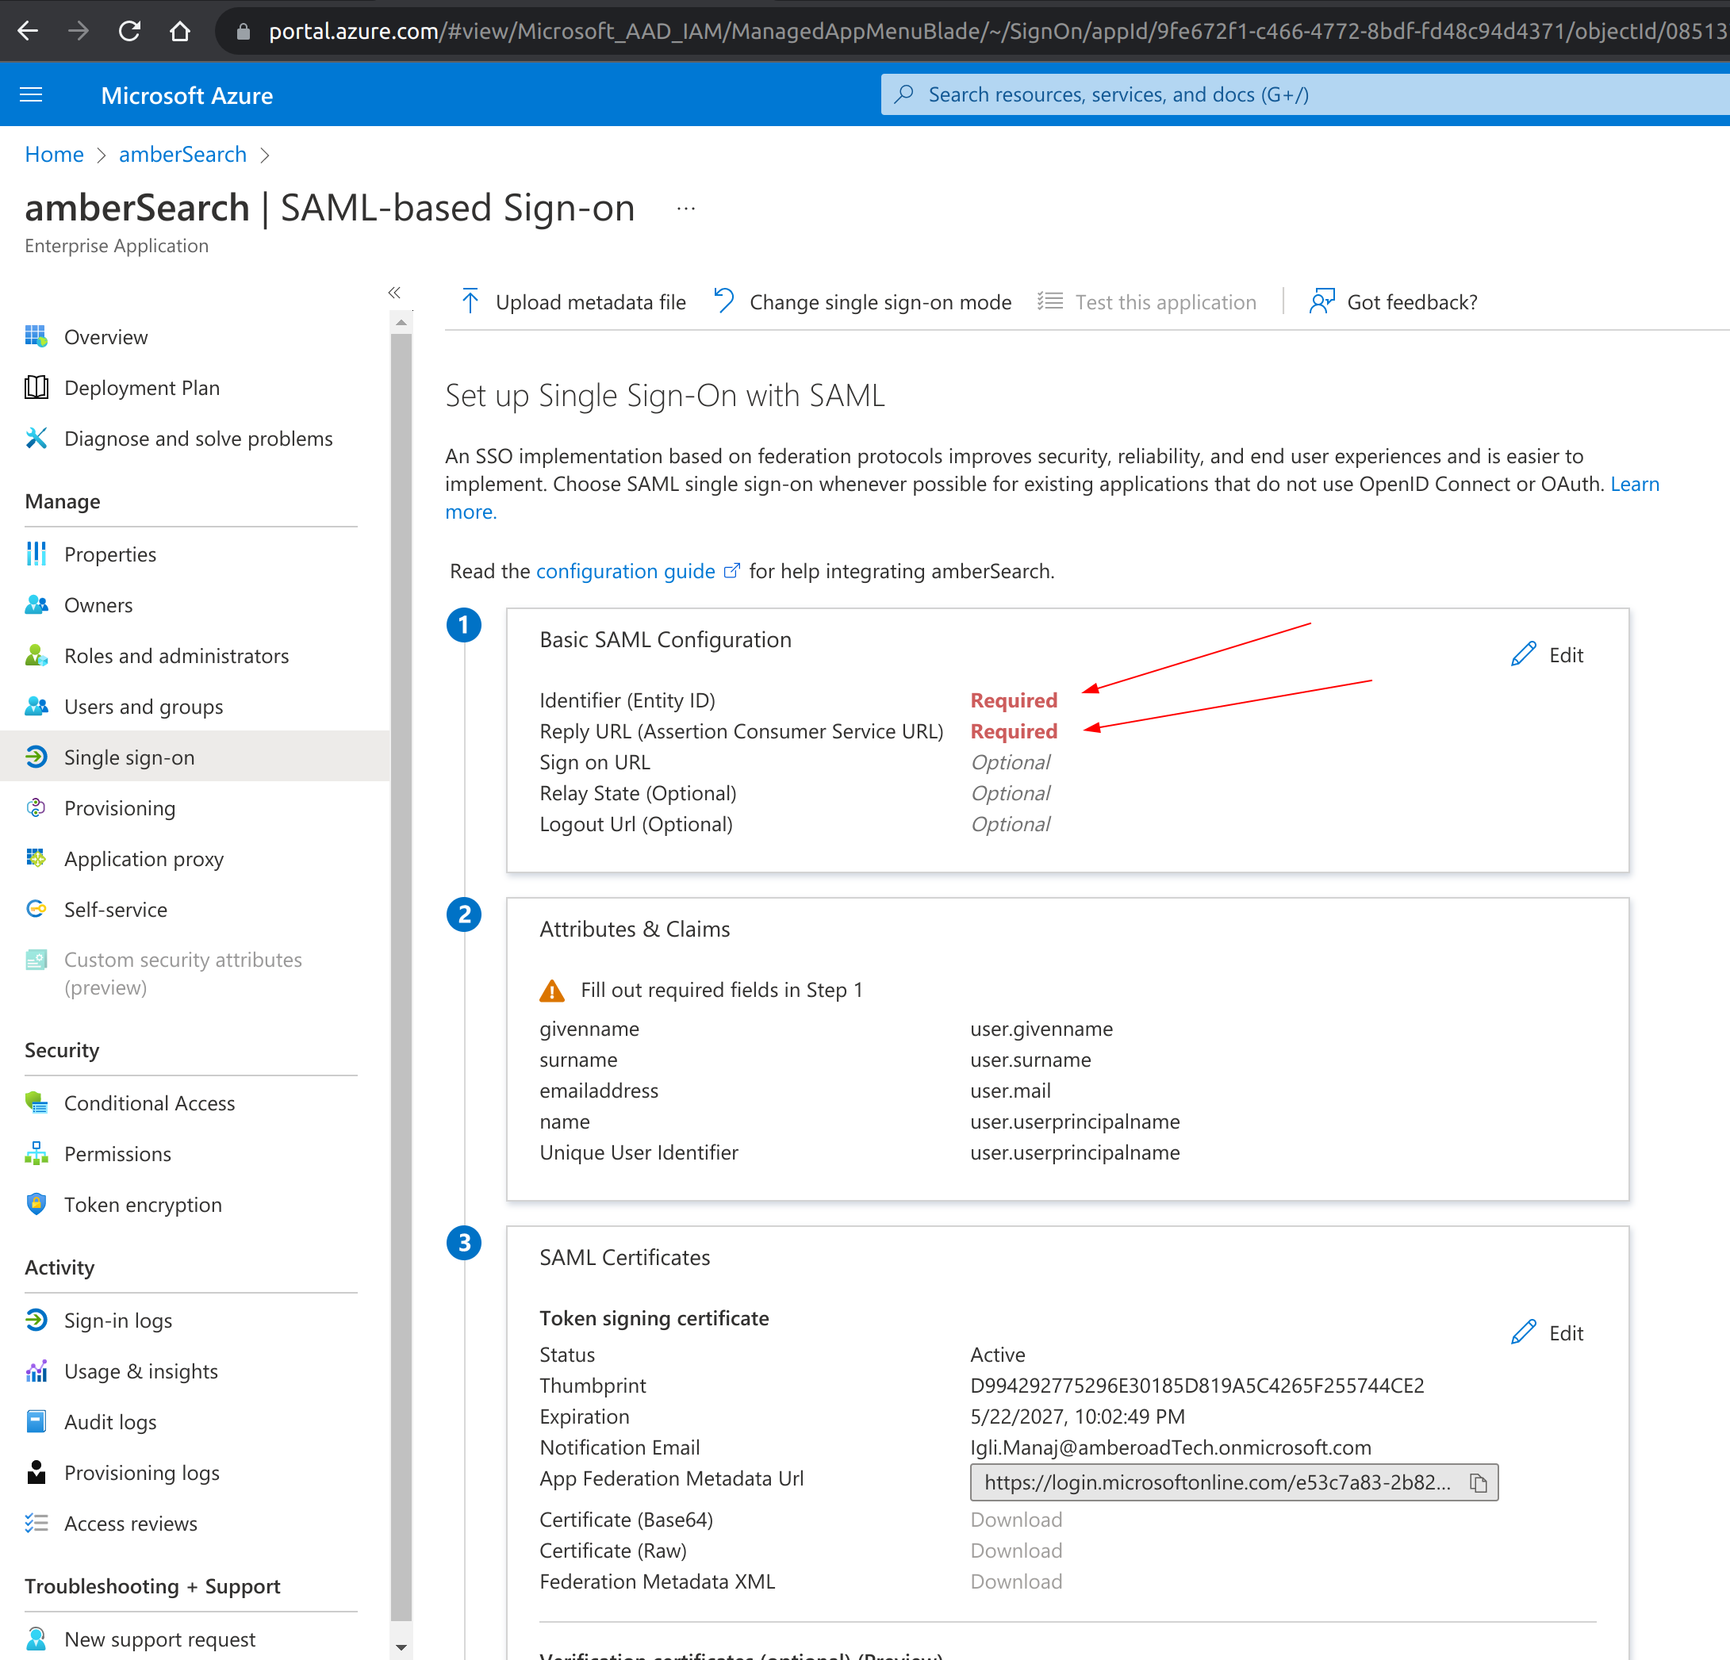Open the ellipsis menu next to the page title
Viewport: 1730px width, 1660px height.
pyautogui.click(x=686, y=209)
